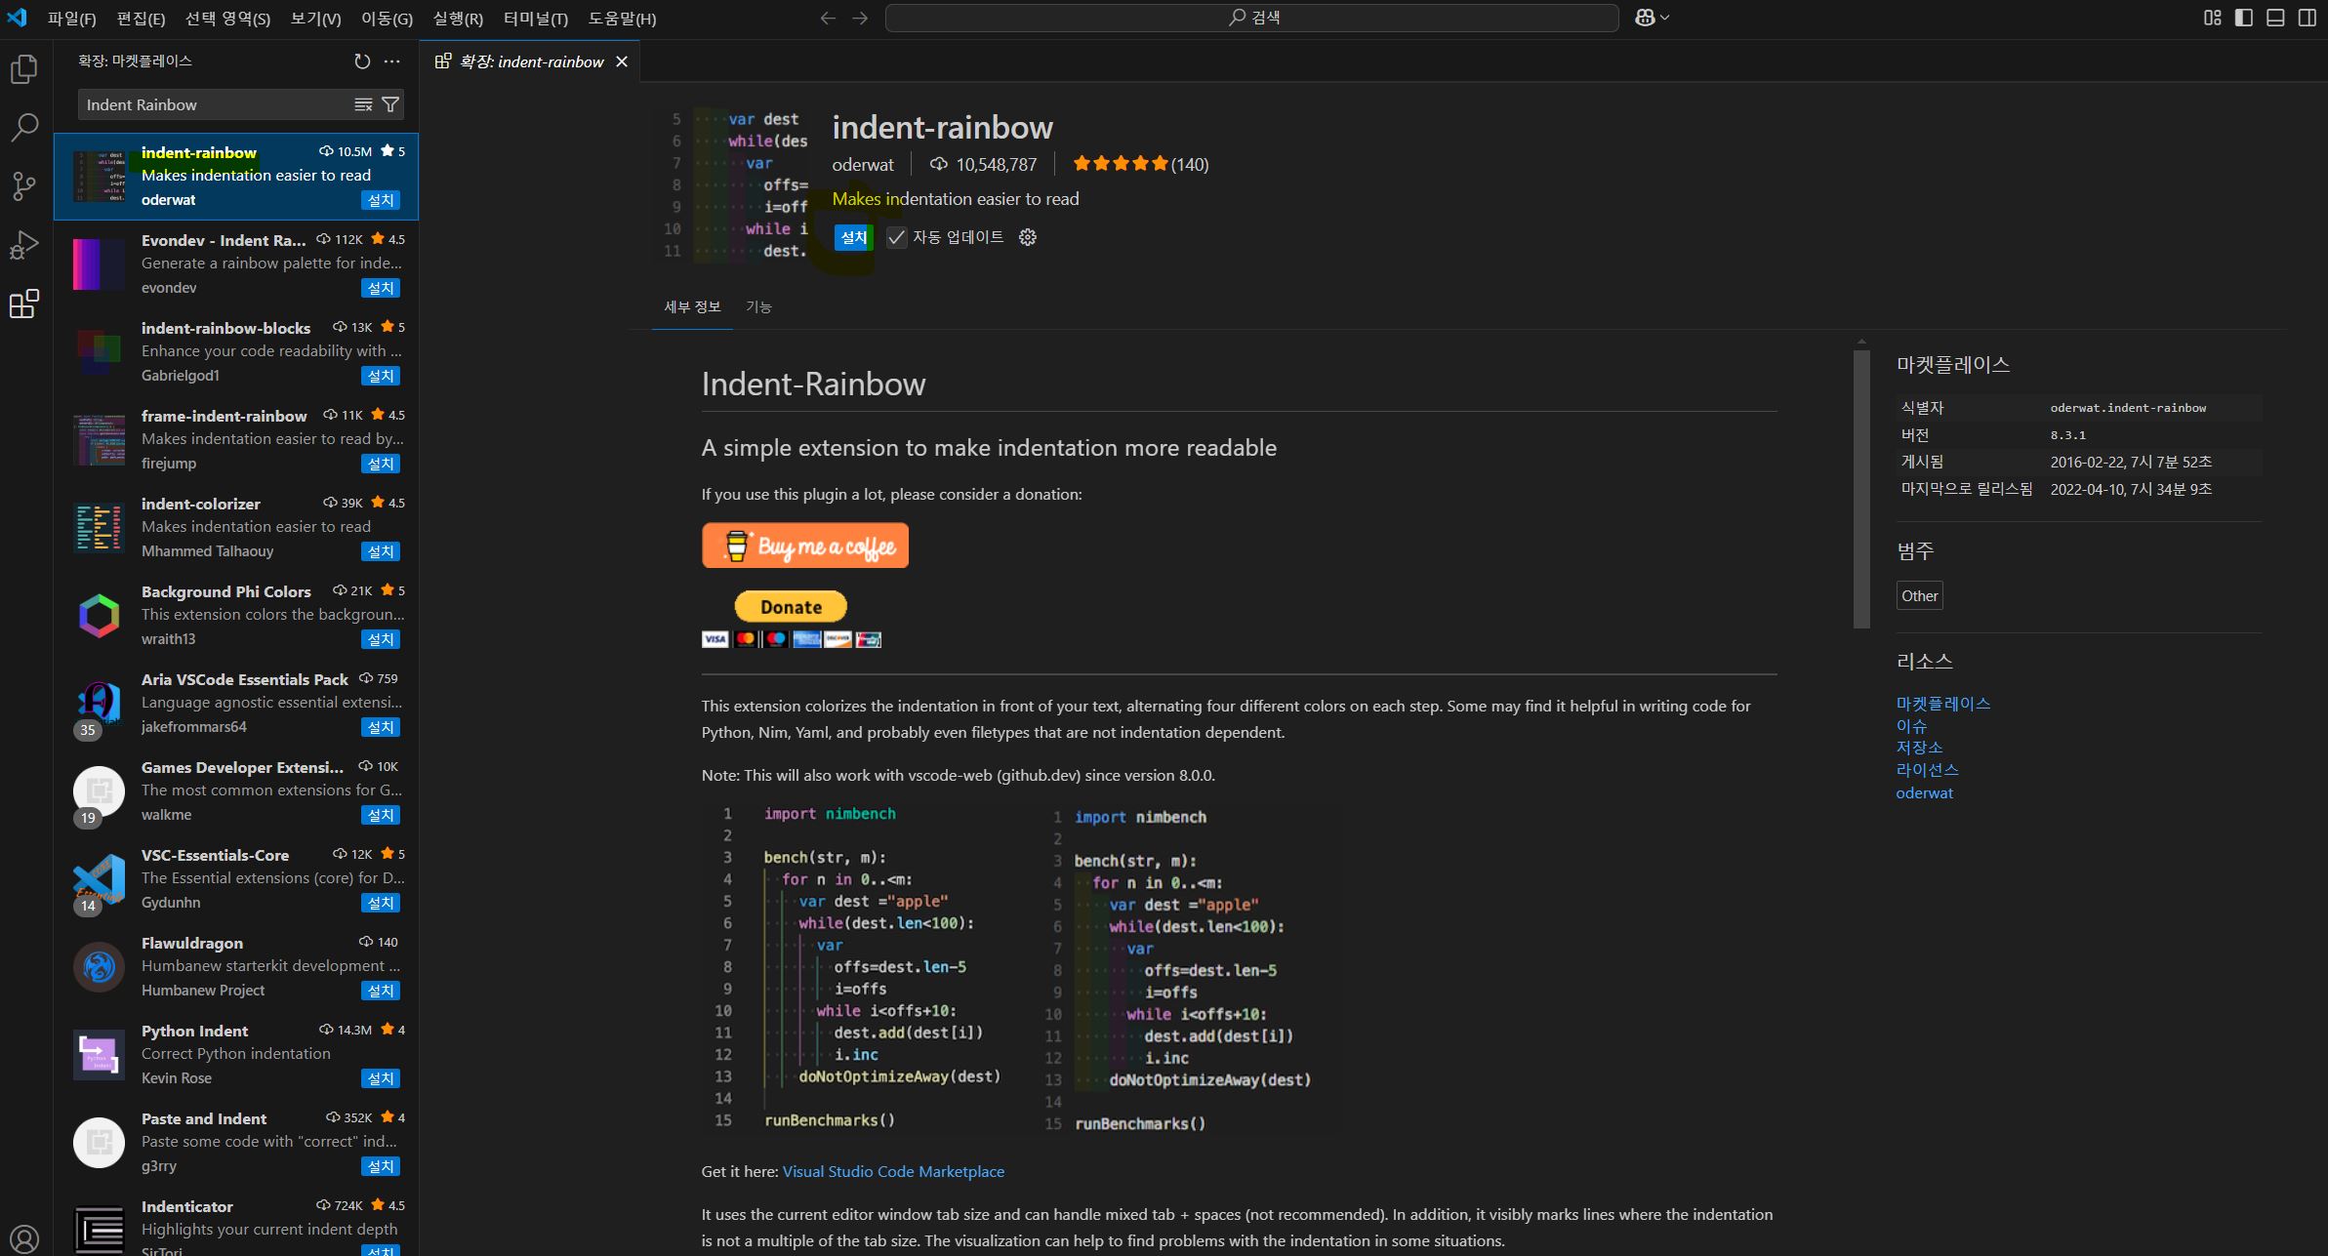Click the indent-rainbow extension header icon
Screen dimensions: 2328x1256
[730, 185]
